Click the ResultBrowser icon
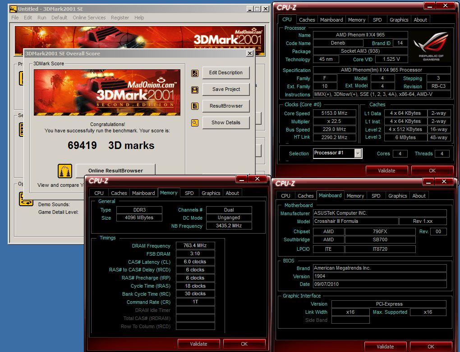Image resolution: width=460 pixels, height=352 pixels. point(195,106)
